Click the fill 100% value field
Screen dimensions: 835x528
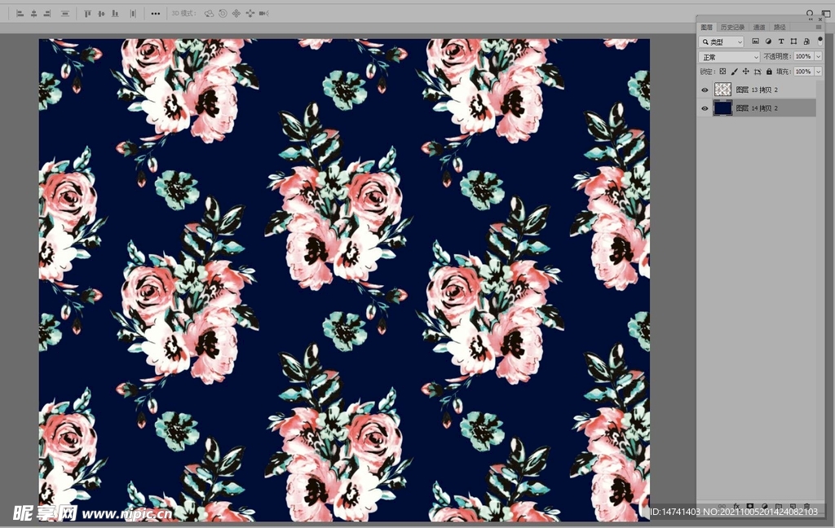click(x=803, y=72)
